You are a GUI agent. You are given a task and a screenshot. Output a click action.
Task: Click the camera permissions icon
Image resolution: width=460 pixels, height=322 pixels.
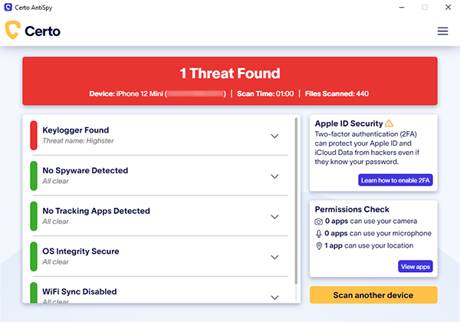point(318,222)
